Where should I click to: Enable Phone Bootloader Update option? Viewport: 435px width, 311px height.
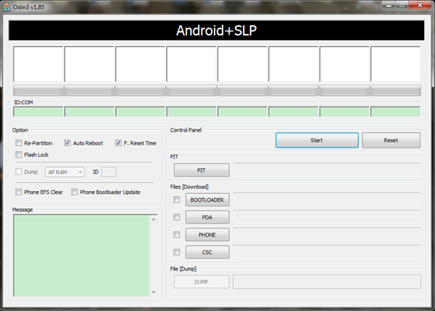click(75, 192)
